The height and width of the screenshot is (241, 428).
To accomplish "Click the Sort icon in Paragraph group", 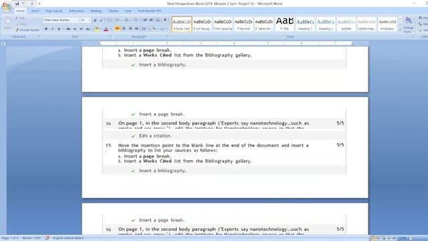I will point(158,20).
